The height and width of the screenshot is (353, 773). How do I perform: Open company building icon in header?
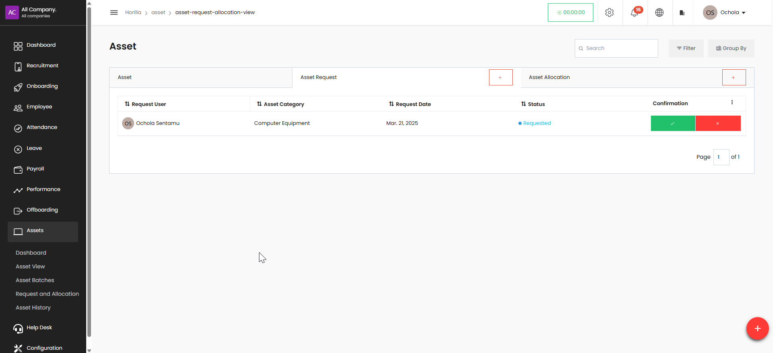point(682,13)
